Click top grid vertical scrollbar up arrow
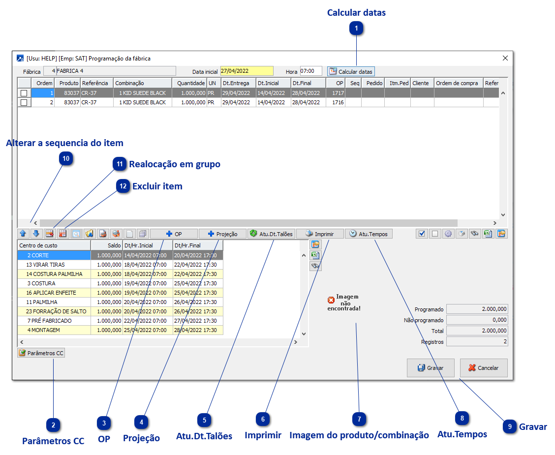555x455 pixels. tap(503, 93)
